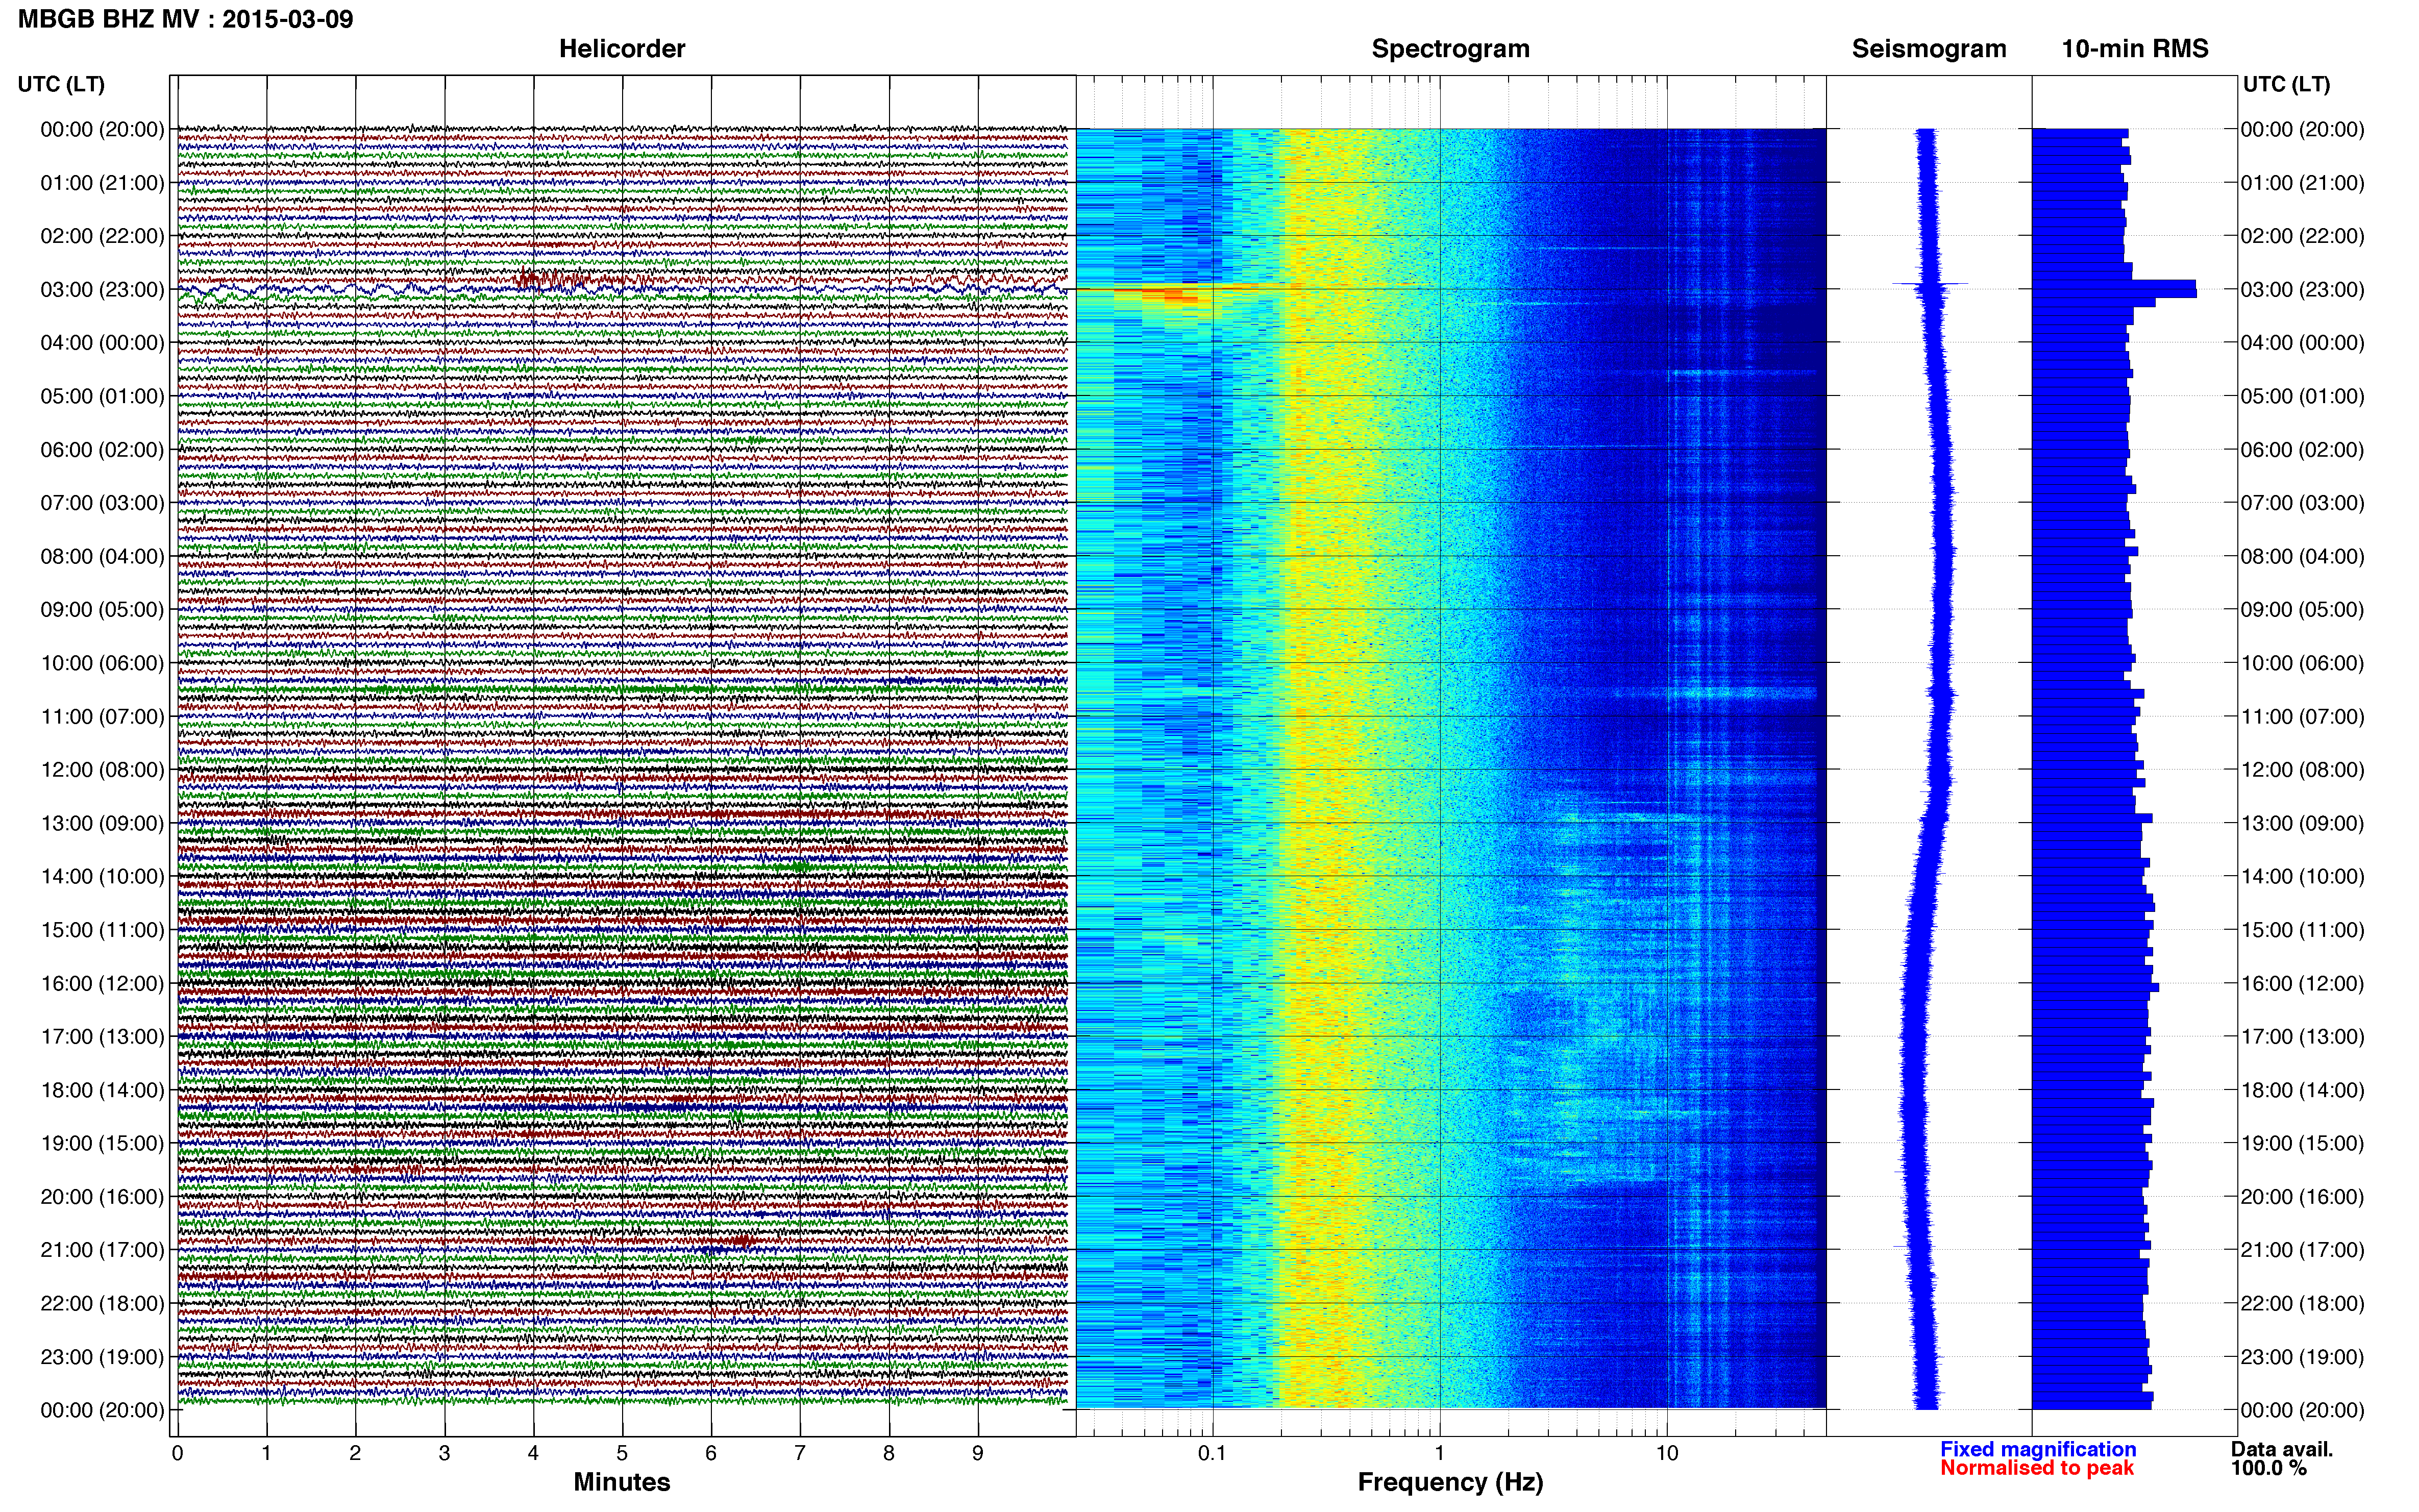
Task: Click the '100.0 %' availability value
Action: (x=2269, y=1468)
